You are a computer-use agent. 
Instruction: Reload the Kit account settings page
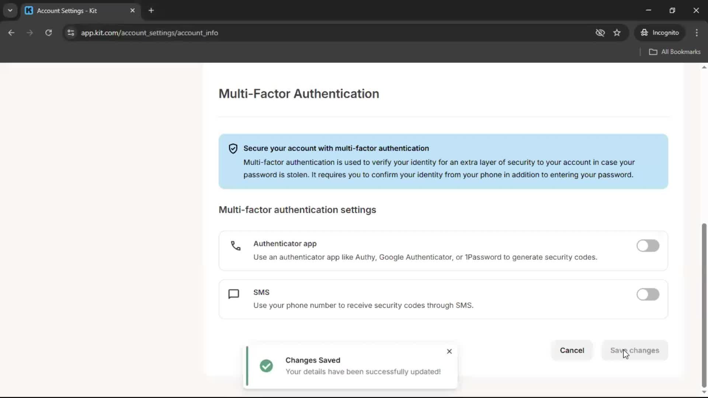(48, 33)
